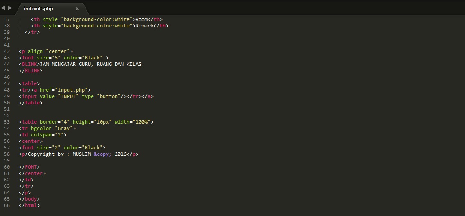Click the </center> closing tag
The width and height of the screenshot is (465, 216).
point(32,173)
